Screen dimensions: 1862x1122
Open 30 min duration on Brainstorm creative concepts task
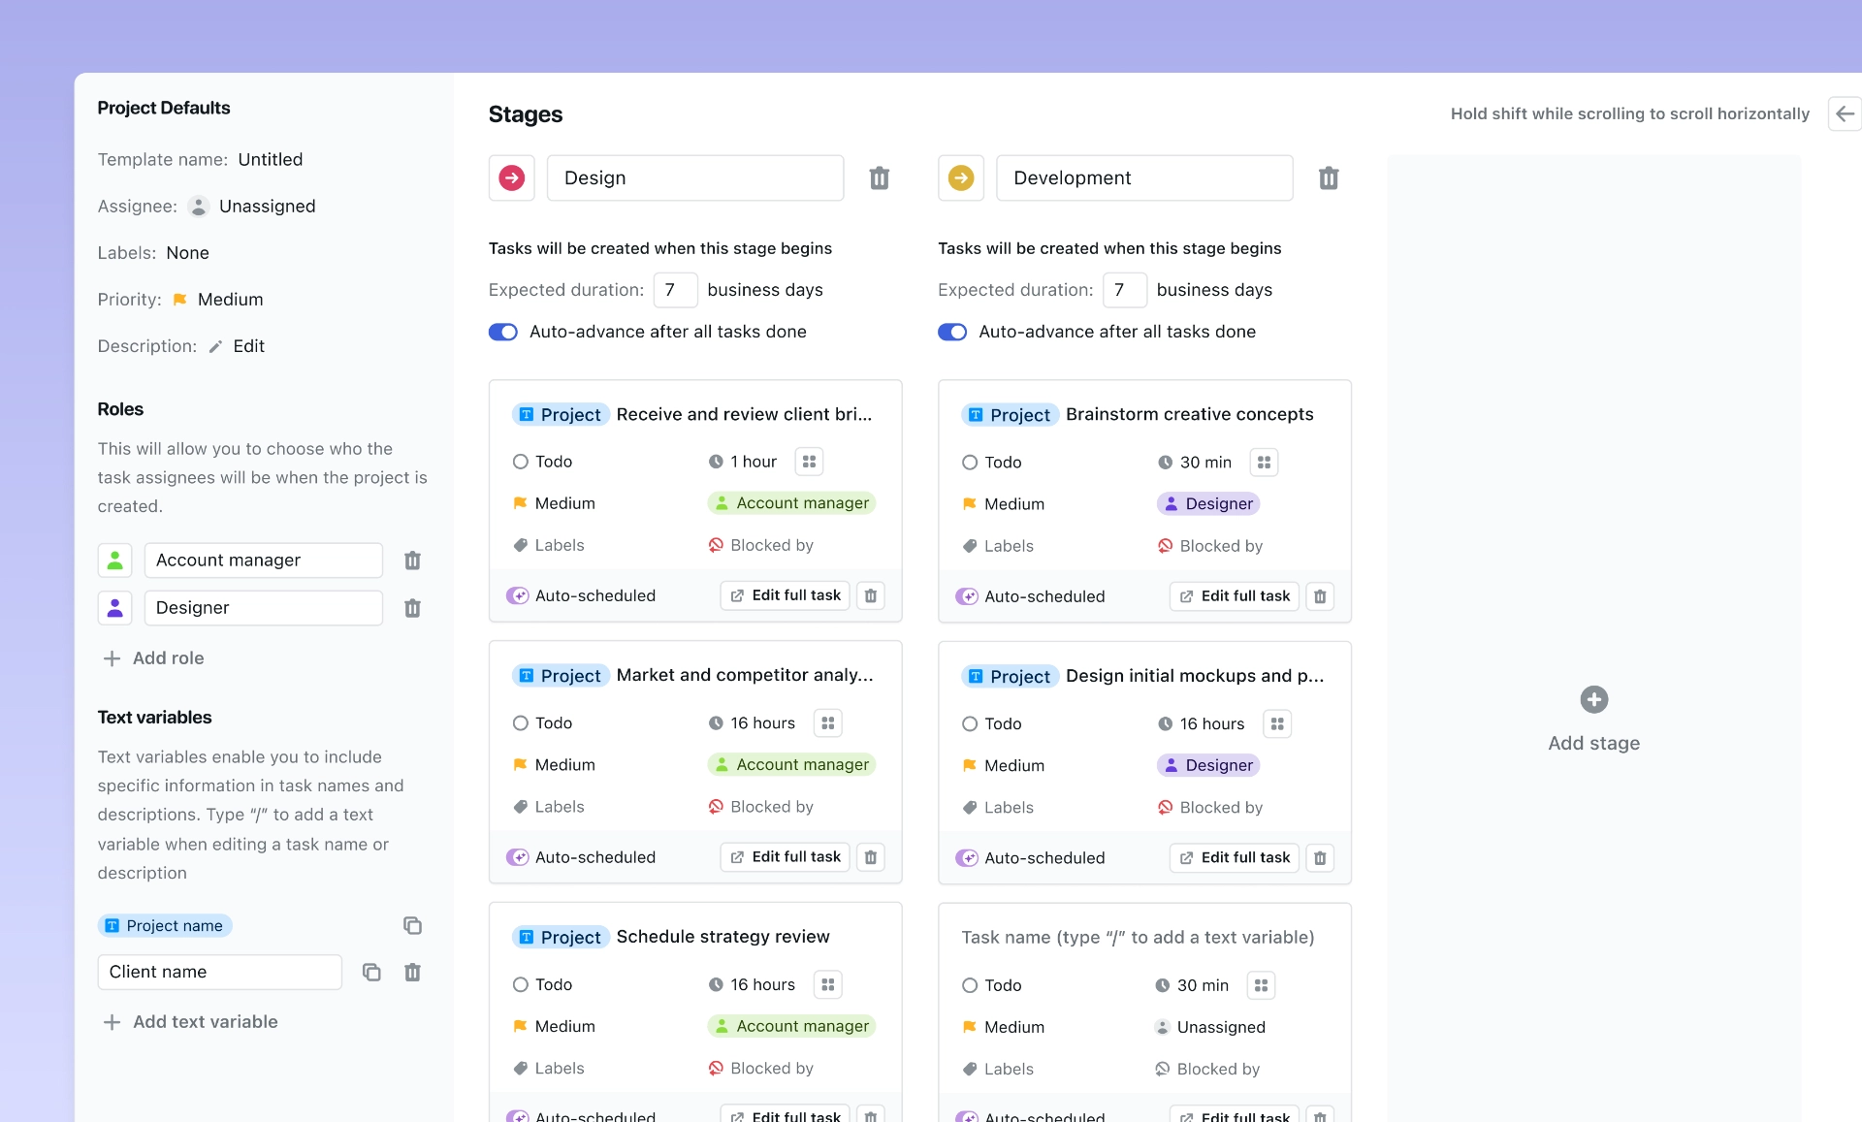coord(1195,463)
